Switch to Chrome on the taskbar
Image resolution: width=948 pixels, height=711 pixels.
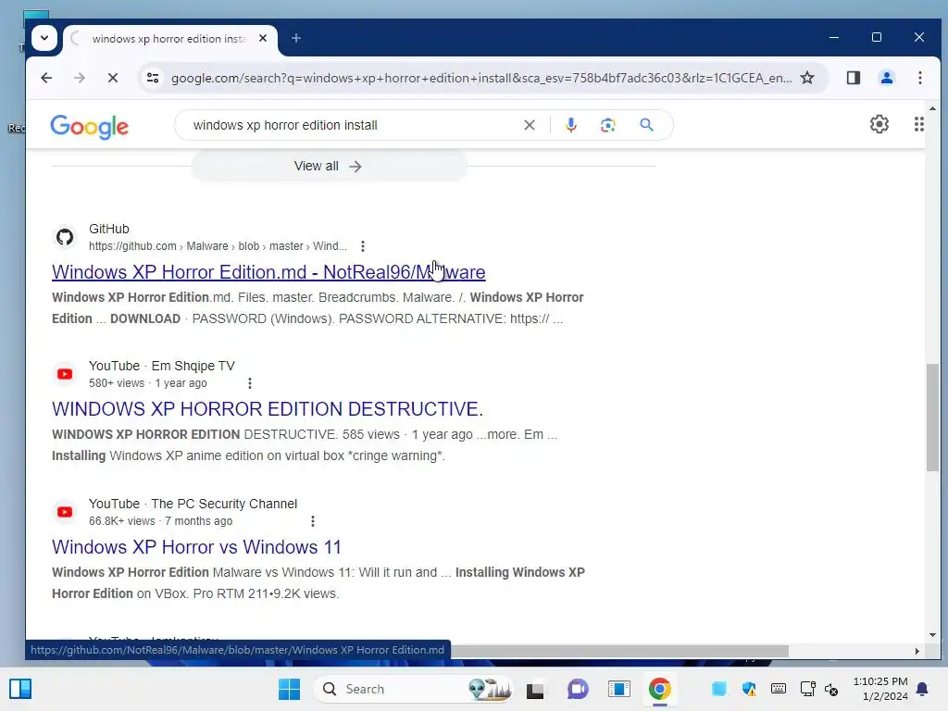point(659,689)
